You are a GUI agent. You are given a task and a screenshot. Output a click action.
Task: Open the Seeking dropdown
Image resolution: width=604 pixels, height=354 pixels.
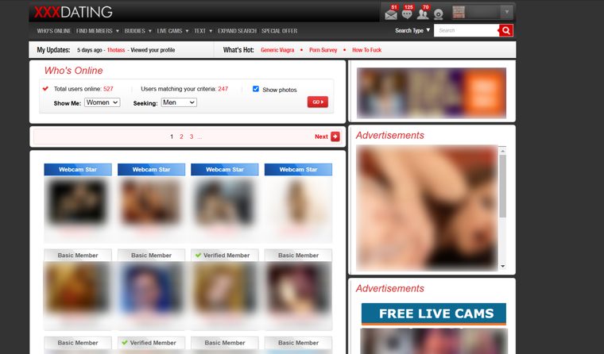(x=179, y=102)
